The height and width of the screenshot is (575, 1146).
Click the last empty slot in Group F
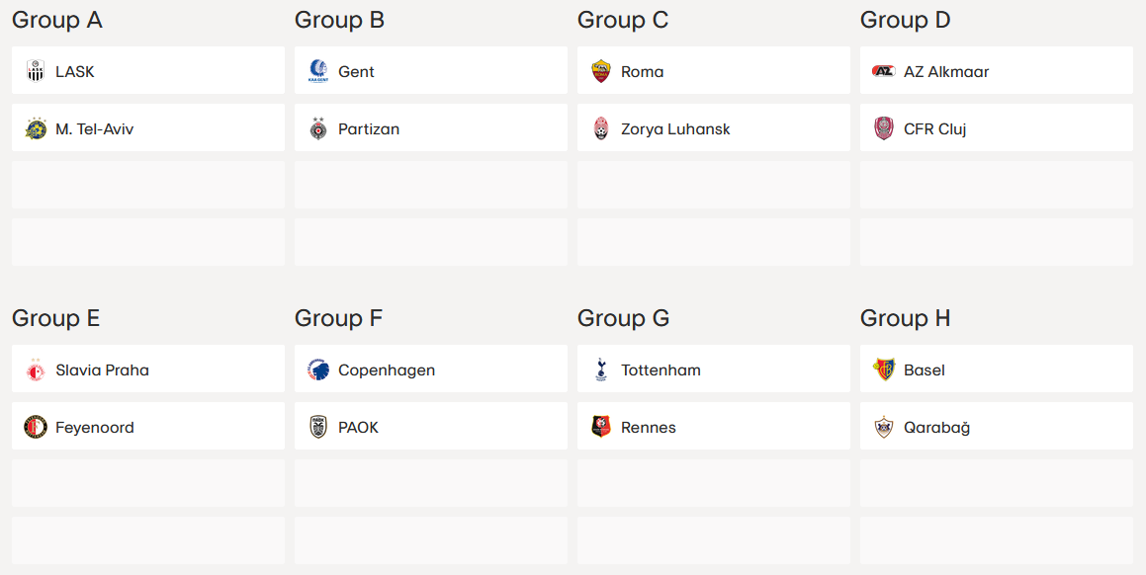pos(431,539)
